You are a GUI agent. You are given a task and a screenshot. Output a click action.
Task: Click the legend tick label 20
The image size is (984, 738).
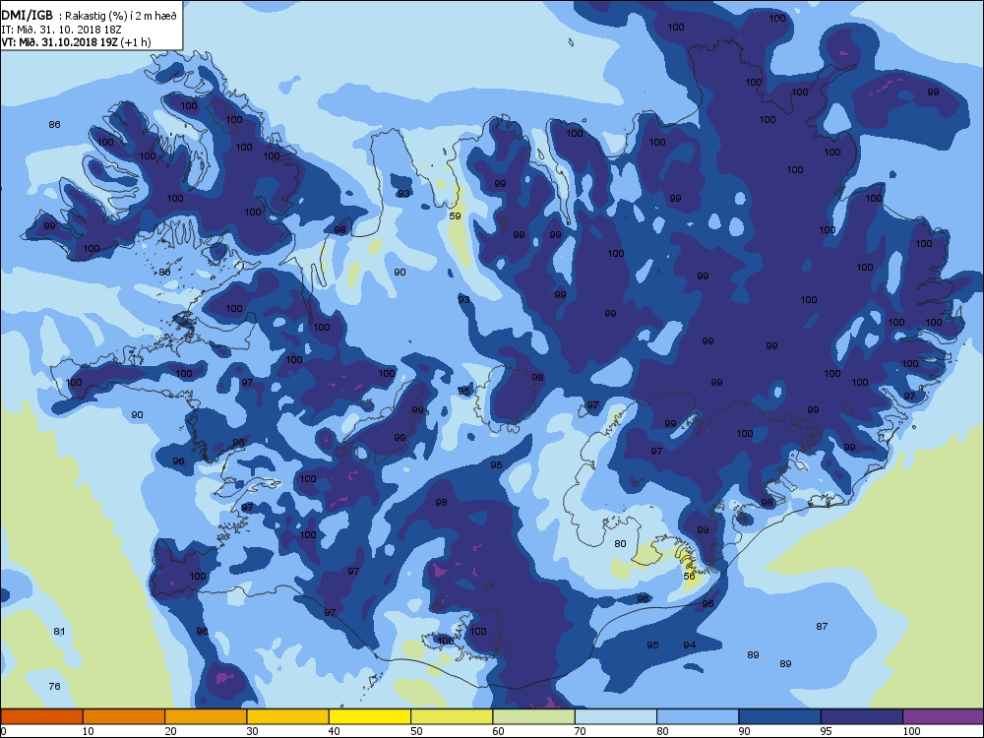tap(170, 731)
